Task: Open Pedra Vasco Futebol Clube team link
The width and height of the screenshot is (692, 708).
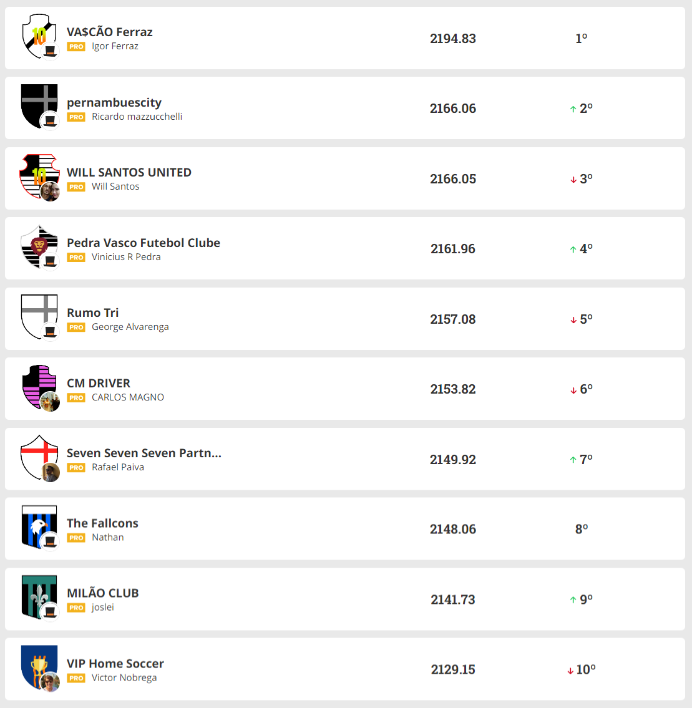Action: pyautogui.click(x=144, y=243)
